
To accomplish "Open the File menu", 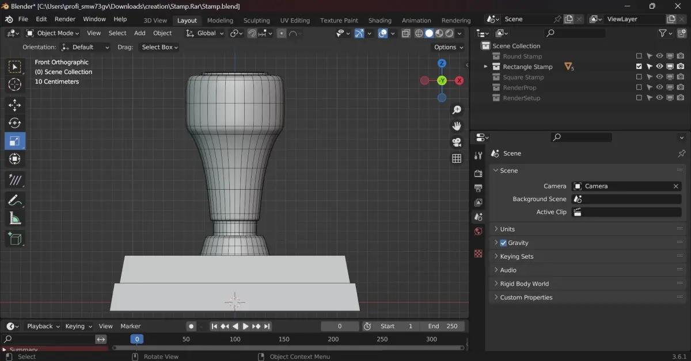I will click(23, 19).
